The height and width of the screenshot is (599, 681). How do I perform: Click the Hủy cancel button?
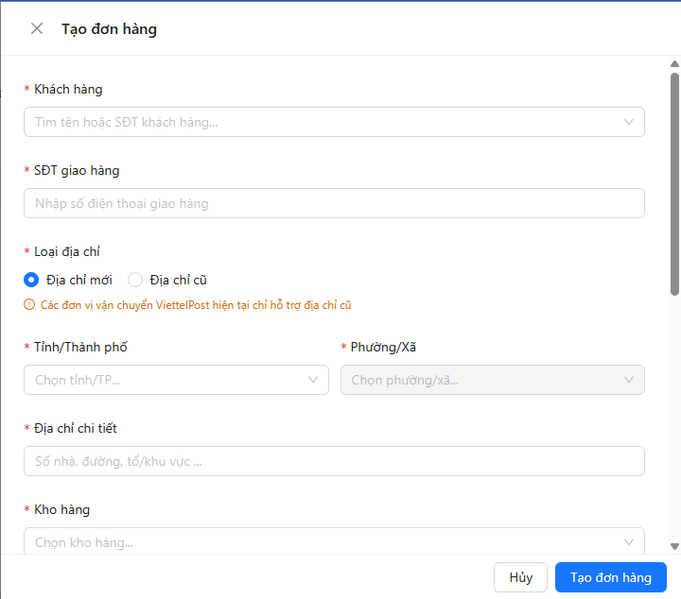tap(520, 577)
